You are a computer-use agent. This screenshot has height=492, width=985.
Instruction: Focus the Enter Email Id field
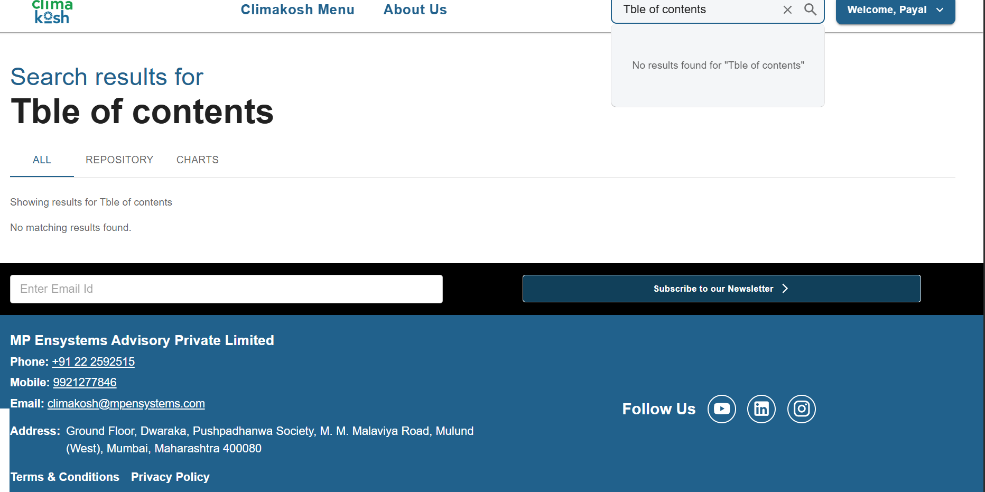[226, 289]
